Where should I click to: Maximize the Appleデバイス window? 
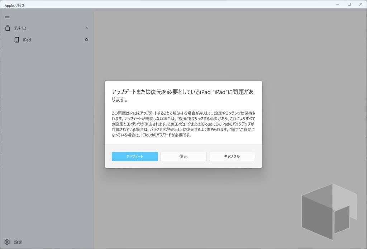coord(349,4)
